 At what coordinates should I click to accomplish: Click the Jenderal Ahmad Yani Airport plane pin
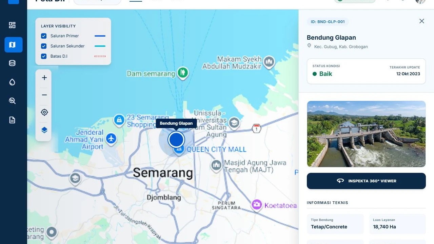[111, 139]
